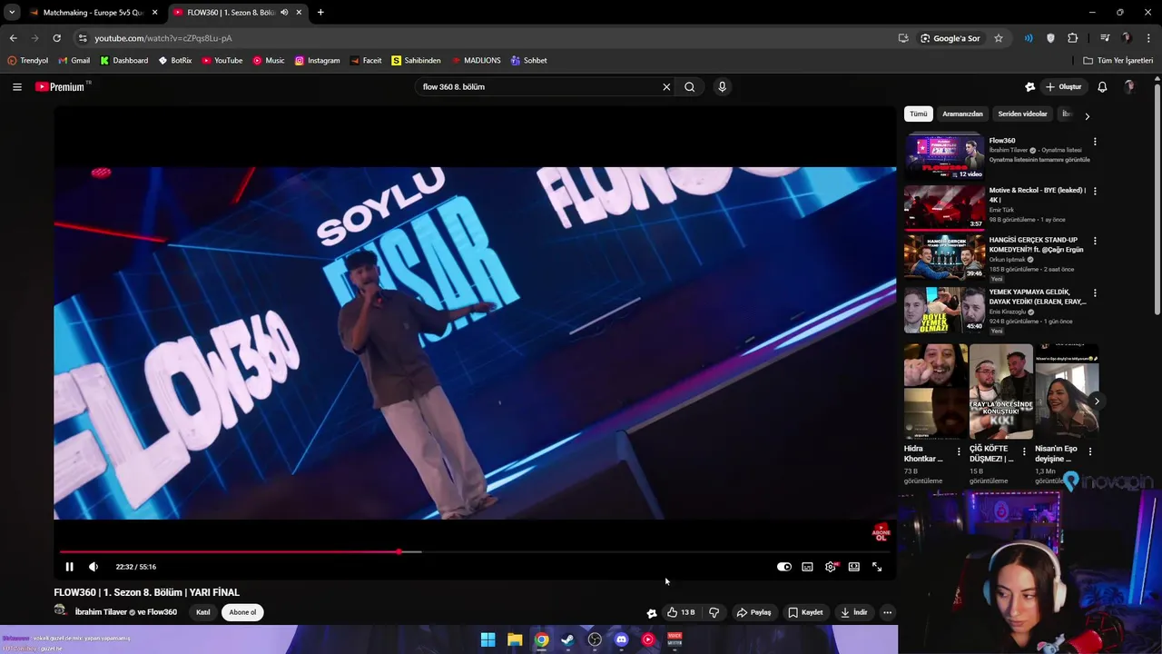This screenshot has height=654, width=1162.
Task: Save the video with the Kaydet button
Action: coord(805,612)
